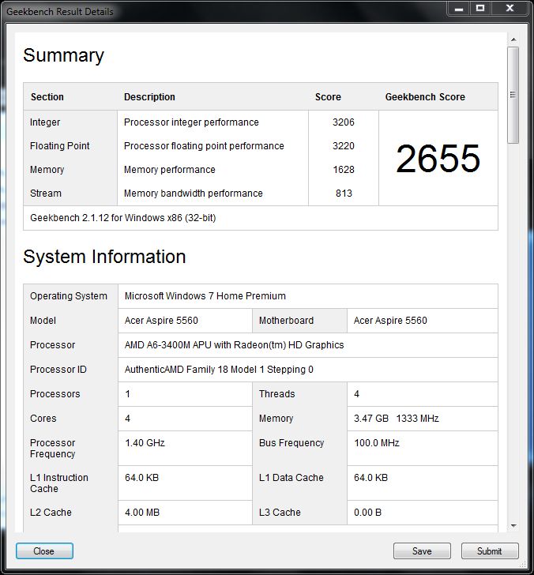Click the Processors value 1
The image size is (534, 575).
coord(127,394)
